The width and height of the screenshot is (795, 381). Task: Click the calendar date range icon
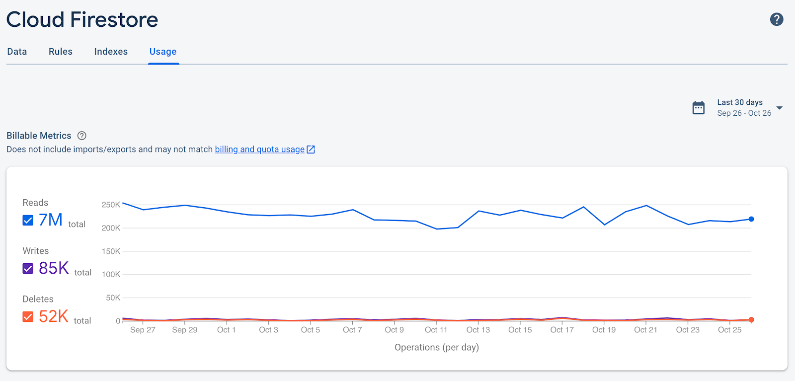coord(699,108)
